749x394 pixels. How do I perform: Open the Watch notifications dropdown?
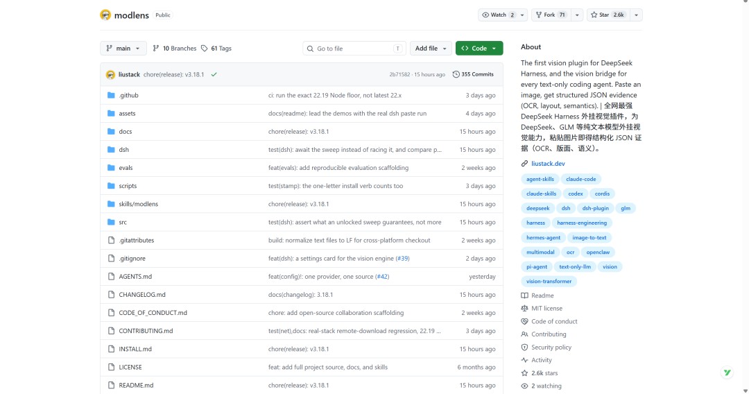(503, 15)
